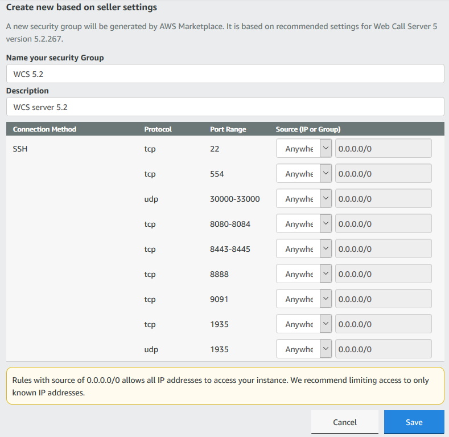
Task: Click the Save button
Action: click(x=414, y=422)
